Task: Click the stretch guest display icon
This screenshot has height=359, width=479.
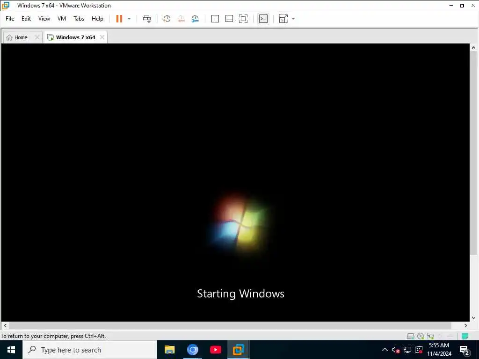Action: tap(283, 19)
